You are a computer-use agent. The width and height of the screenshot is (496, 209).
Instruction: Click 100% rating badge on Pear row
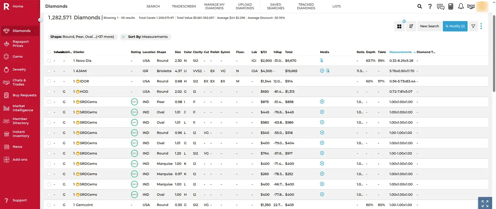[x=134, y=102]
